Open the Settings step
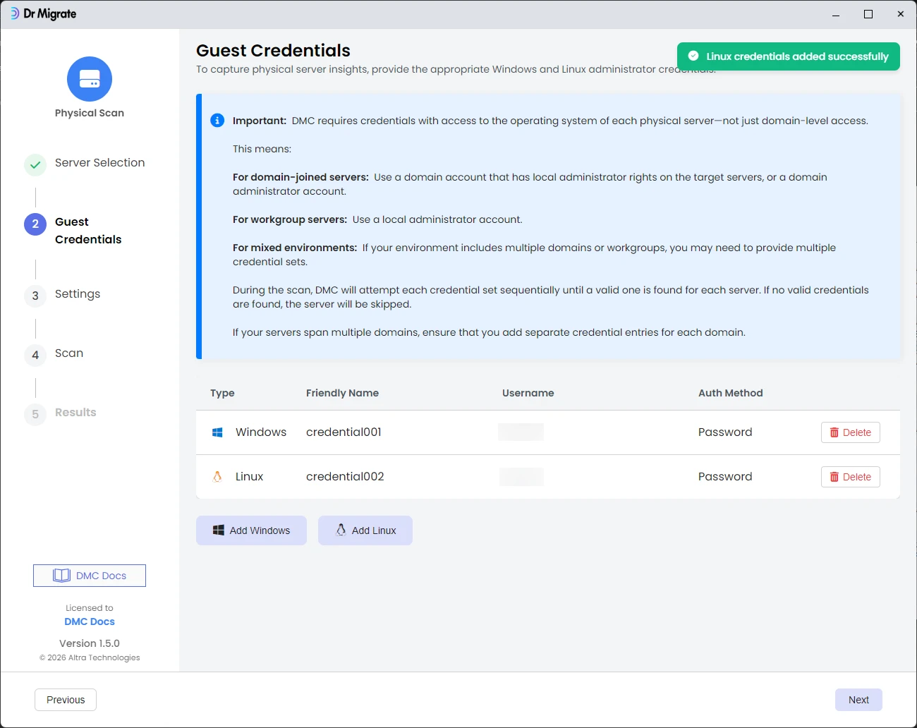Viewport: 917px width, 728px height. coord(78,293)
